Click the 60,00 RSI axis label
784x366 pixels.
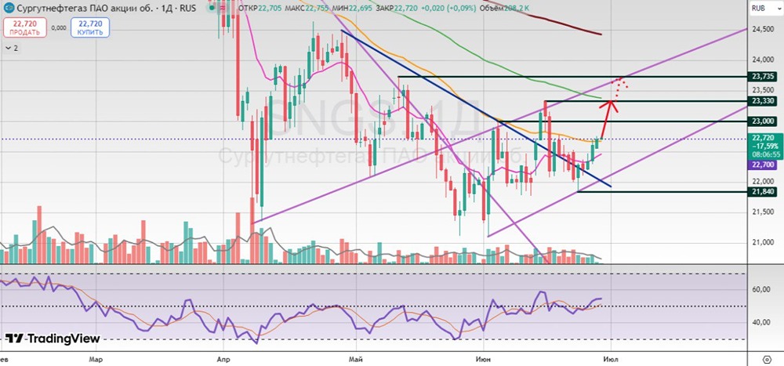[763, 290]
